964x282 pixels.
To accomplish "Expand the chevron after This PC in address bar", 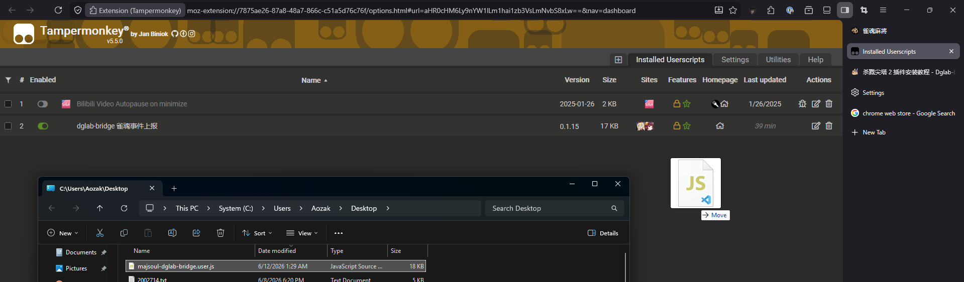I will coord(208,208).
